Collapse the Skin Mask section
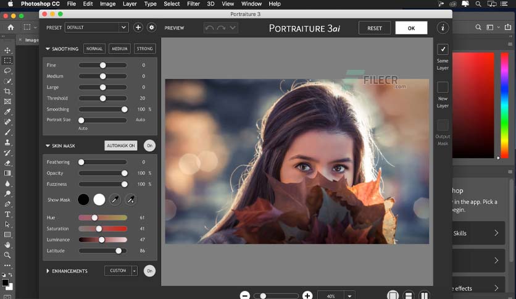Image resolution: width=516 pixels, height=299 pixels. pos(48,146)
